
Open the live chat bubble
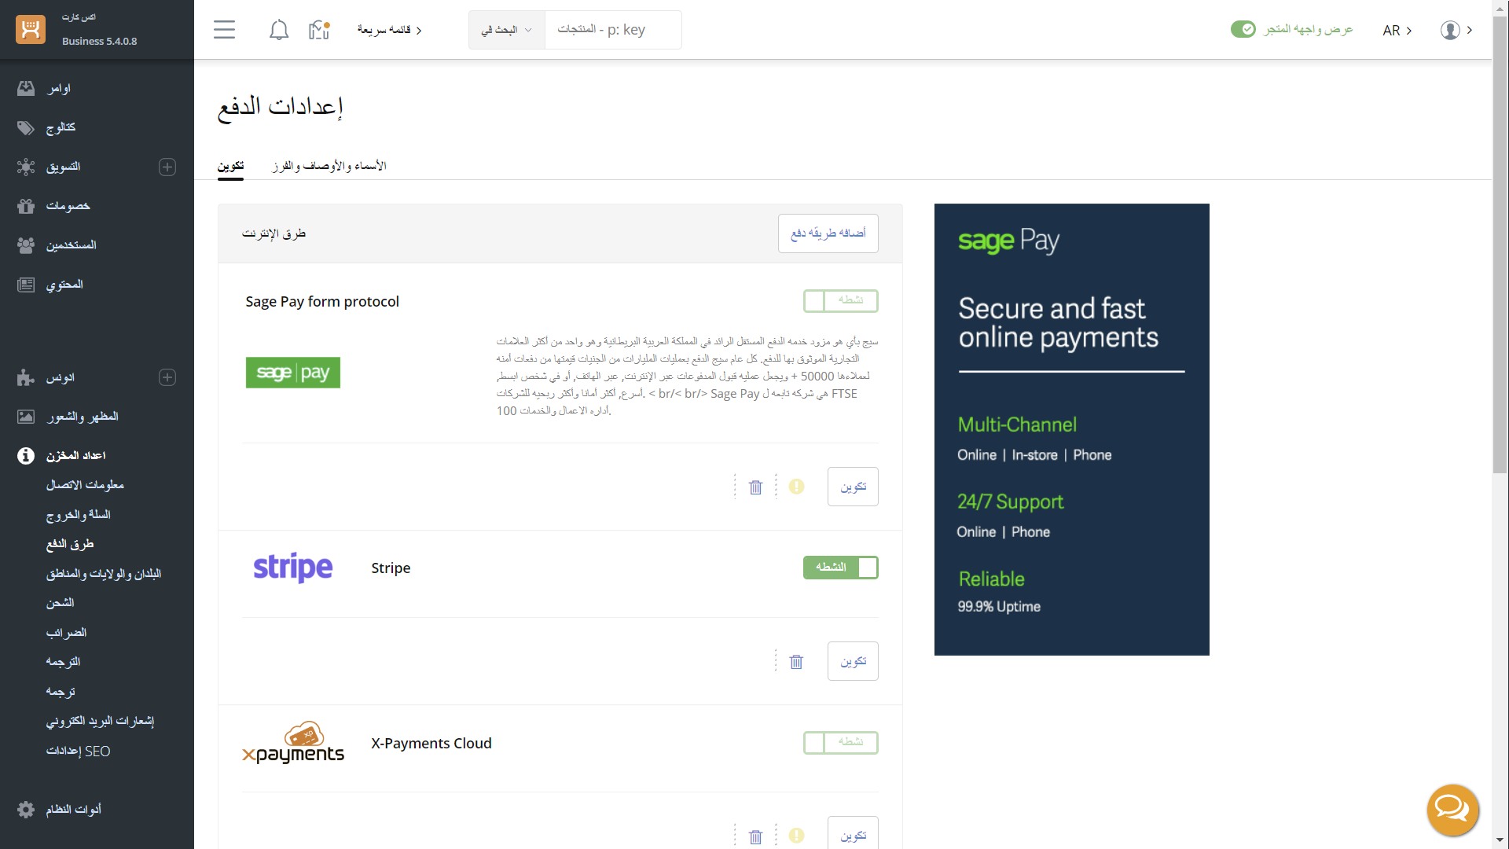[x=1452, y=809]
